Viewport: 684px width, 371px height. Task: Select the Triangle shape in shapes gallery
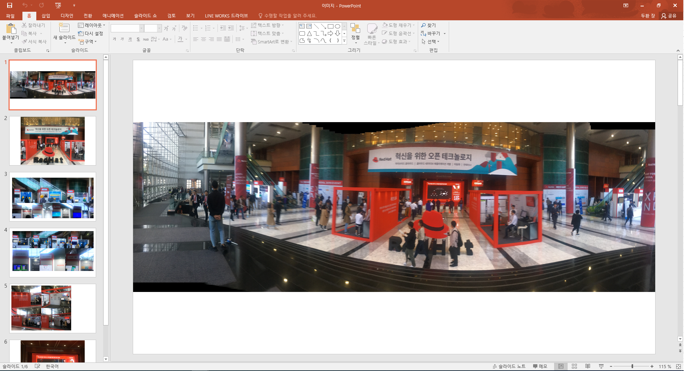[x=309, y=33]
